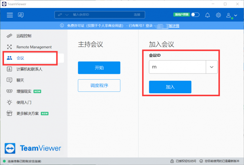Screen dimensions: 244x165
Task: Click the 使用入门 lightbulb icon
Action: pos(9,102)
